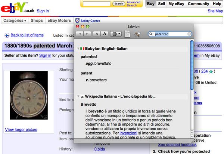This screenshot has height=154, width=224.
Task: Collapse the Wikipedia Italiano section
Action: click(78, 96)
